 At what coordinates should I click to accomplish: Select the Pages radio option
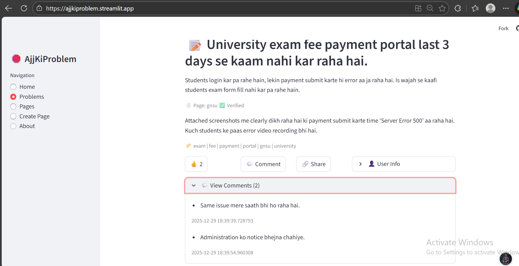tap(13, 106)
